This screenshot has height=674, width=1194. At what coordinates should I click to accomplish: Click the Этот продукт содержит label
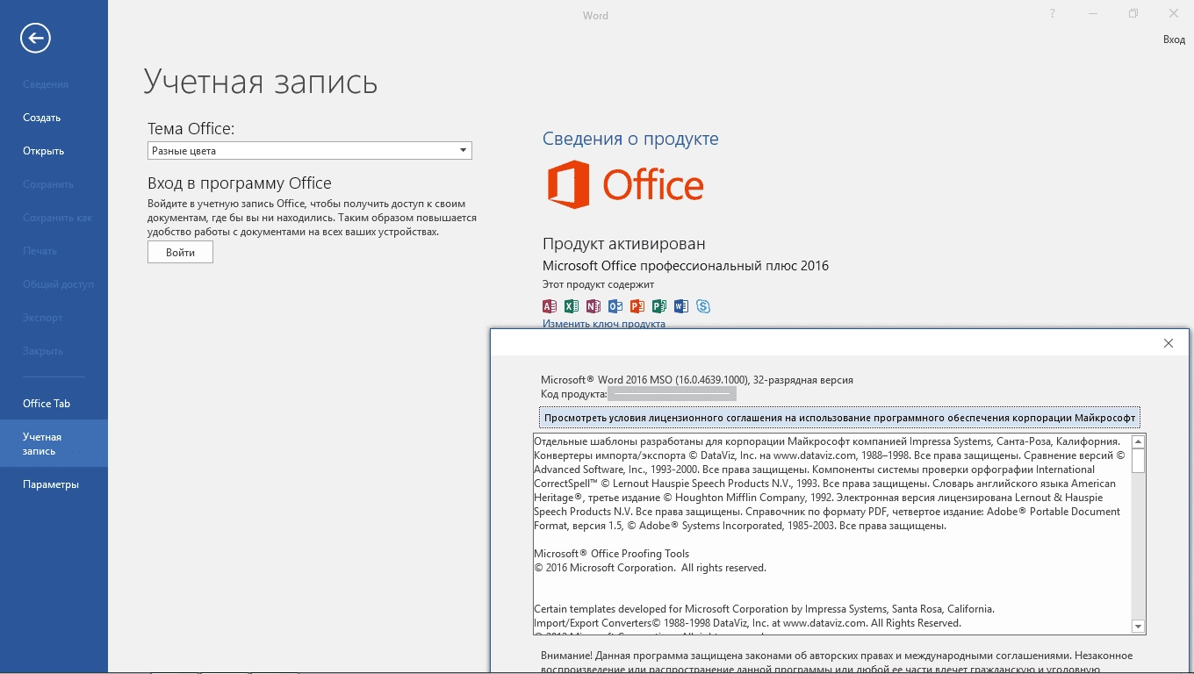598,284
